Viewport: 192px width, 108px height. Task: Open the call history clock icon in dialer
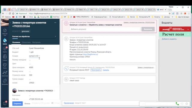coord(182,104)
